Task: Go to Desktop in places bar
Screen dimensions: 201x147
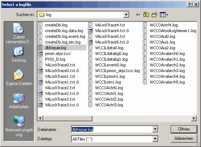Action: 19,54
